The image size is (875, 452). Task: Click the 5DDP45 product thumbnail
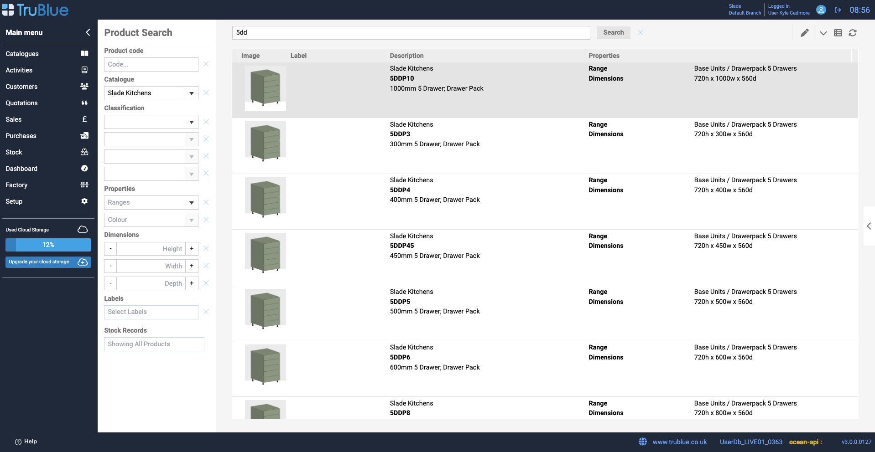pos(266,253)
